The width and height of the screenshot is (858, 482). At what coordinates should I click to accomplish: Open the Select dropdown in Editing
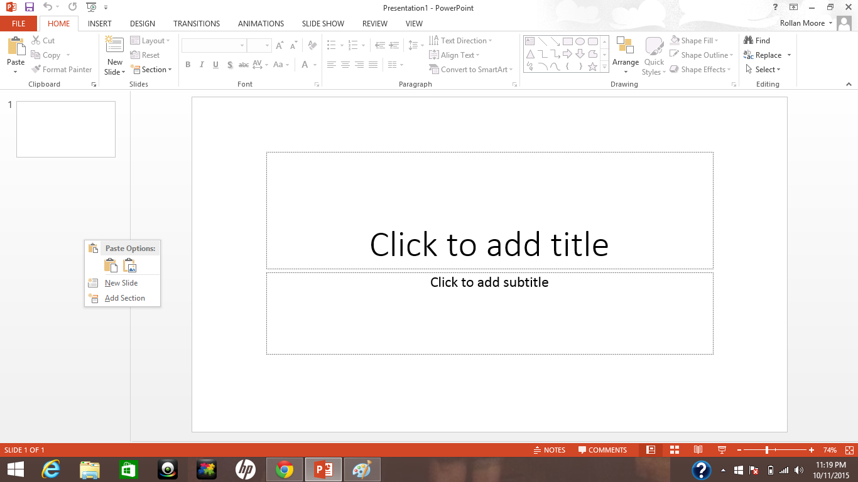[x=763, y=70]
